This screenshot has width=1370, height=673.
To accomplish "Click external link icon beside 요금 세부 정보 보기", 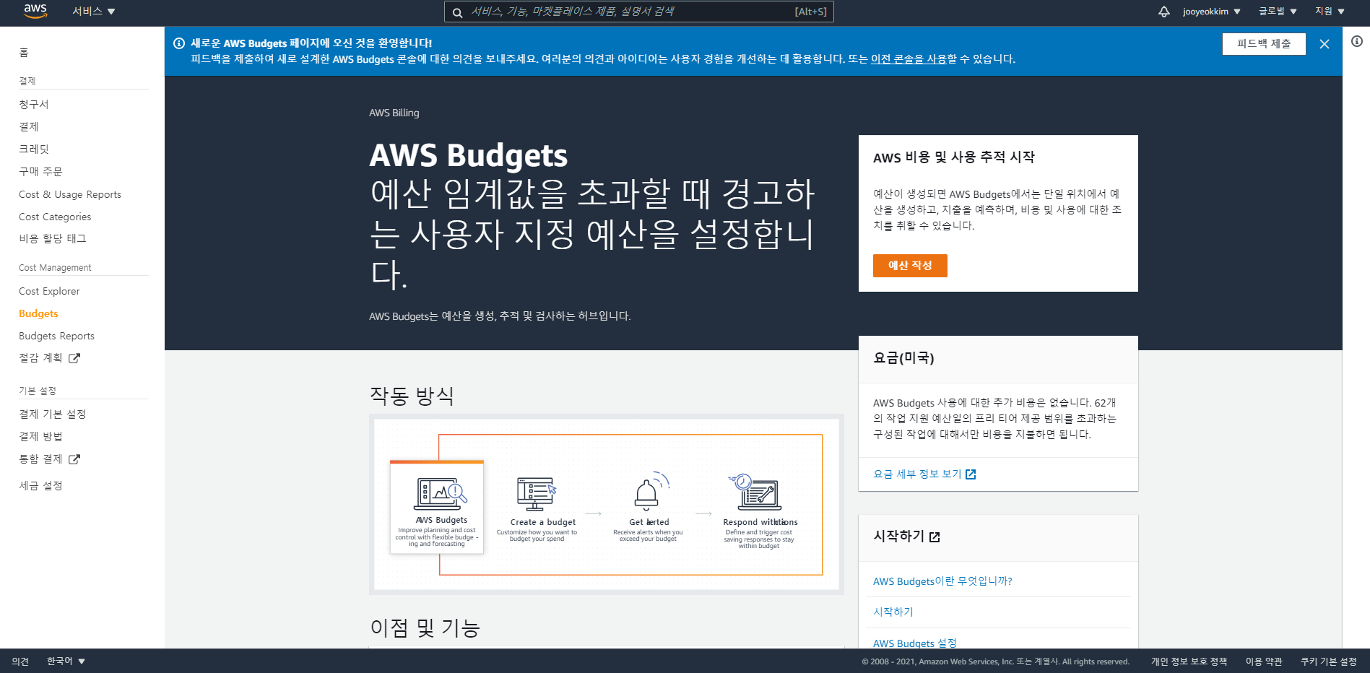I will [x=971, y=474].
